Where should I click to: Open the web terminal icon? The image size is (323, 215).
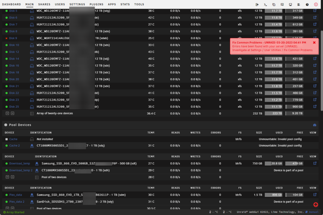pos(265,4)
